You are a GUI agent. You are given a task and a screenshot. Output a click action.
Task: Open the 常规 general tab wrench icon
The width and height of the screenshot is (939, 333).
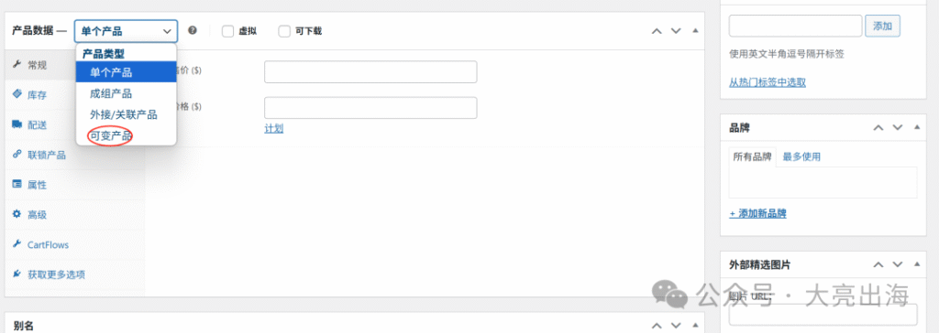coord(17,65)
